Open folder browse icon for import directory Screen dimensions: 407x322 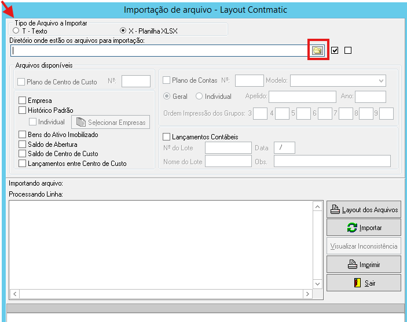(x=317, y=50)
